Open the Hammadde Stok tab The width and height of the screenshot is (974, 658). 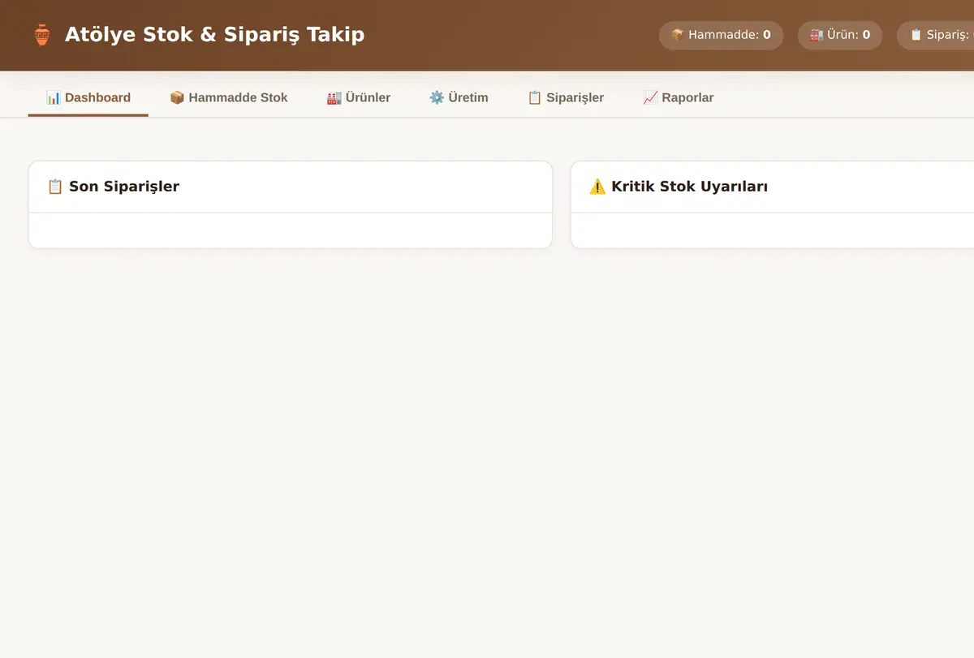229,97
